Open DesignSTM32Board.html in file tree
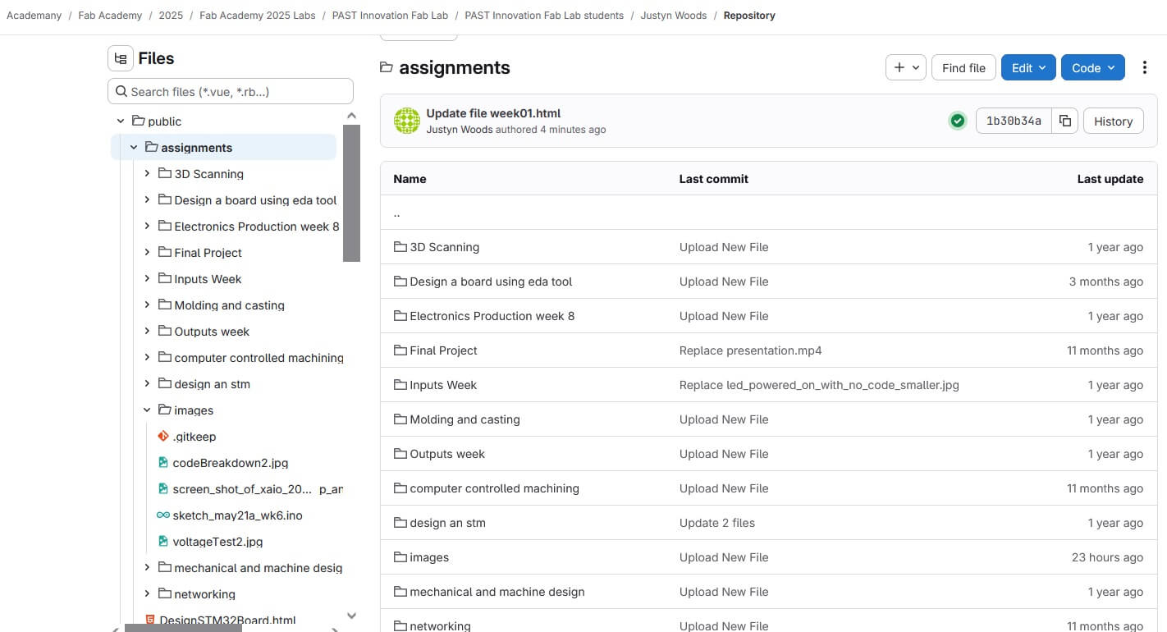Screen dimensions: 1167x632 tap(227, 621)
